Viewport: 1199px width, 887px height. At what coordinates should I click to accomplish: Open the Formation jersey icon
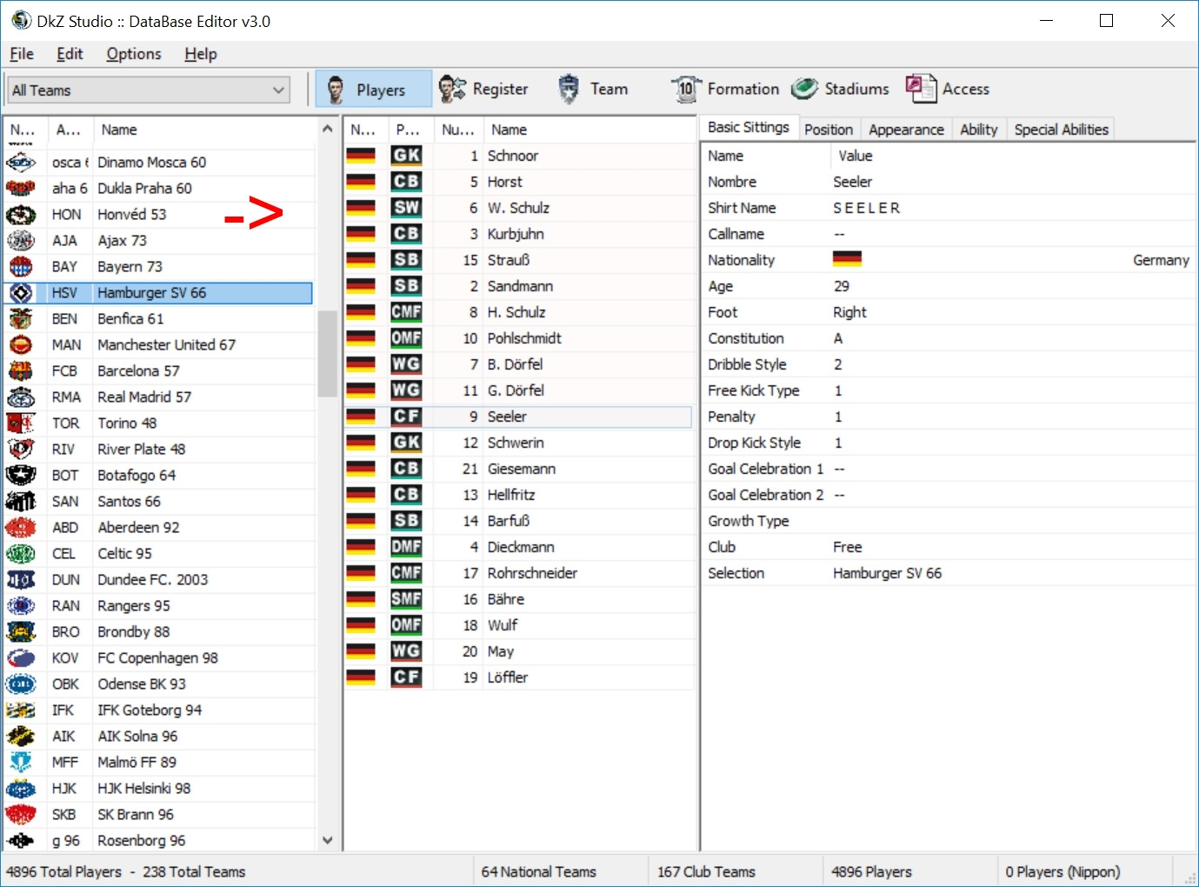click(686, 89)
